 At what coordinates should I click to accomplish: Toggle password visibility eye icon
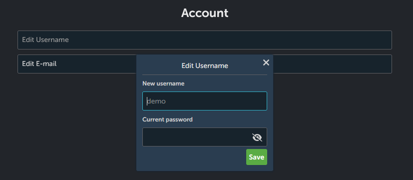[257, 137]
